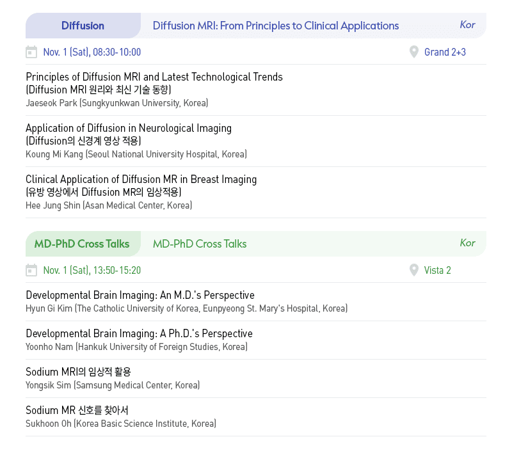This screenshot has width=512, height=462.
Task: Open the Sodium MRI talk by Yongsik Sim
Action: tap(78, 372)
